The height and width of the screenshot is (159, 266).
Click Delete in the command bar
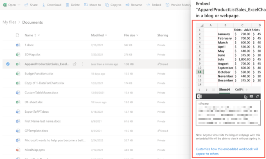click(73, 5)
